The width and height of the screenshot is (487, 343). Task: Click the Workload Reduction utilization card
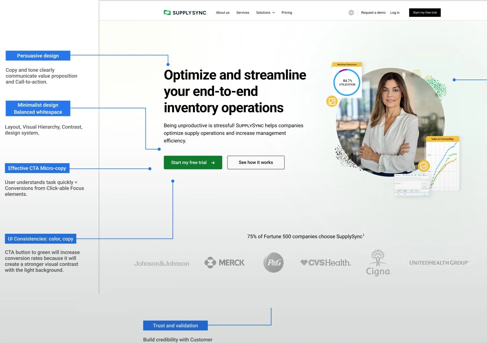[x=347, y=80]
